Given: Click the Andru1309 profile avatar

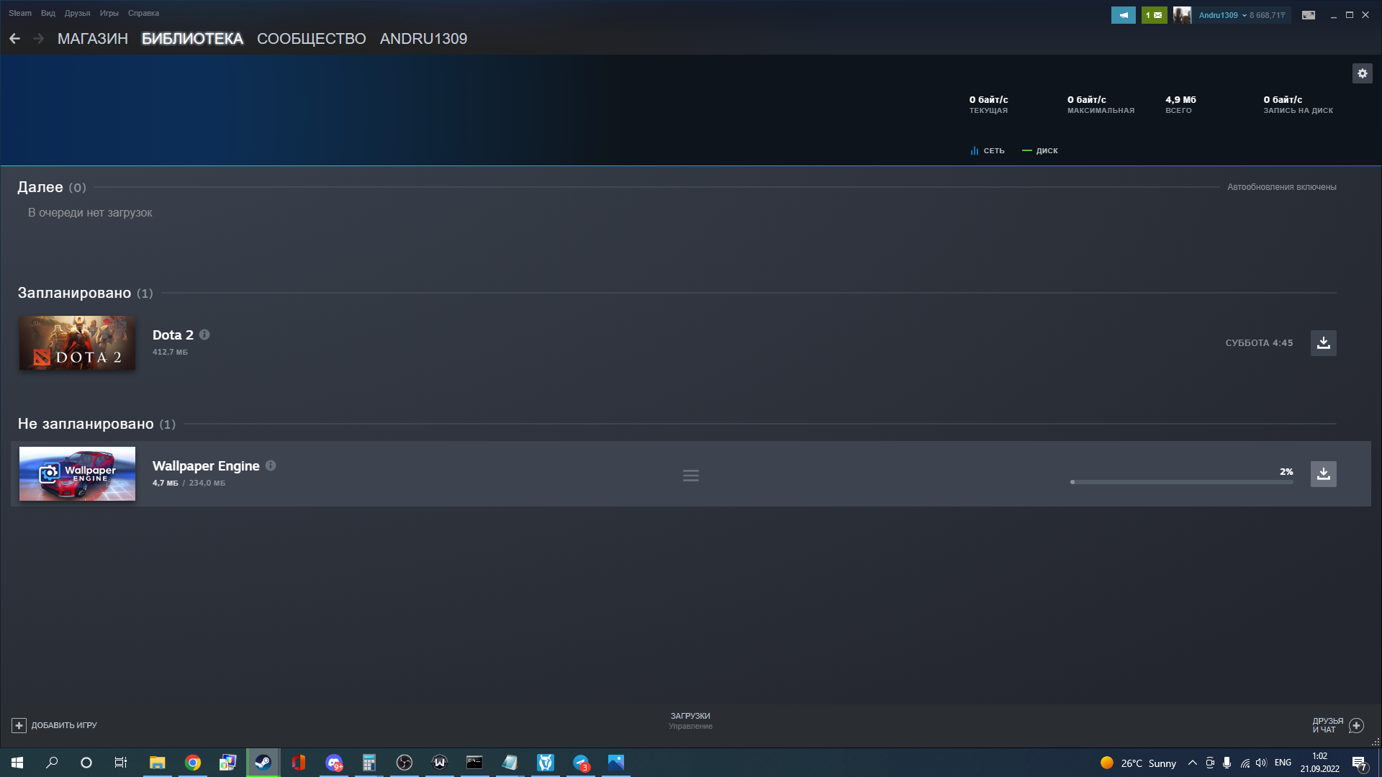Looking at the screenshot, I should click(1182, 15).
